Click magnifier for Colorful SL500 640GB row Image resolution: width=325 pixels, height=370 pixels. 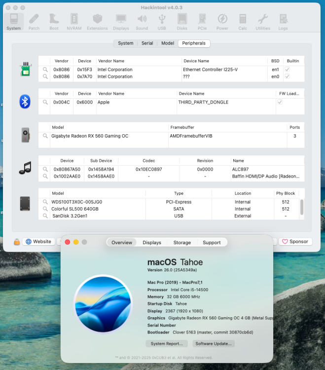tap(45, 209)
